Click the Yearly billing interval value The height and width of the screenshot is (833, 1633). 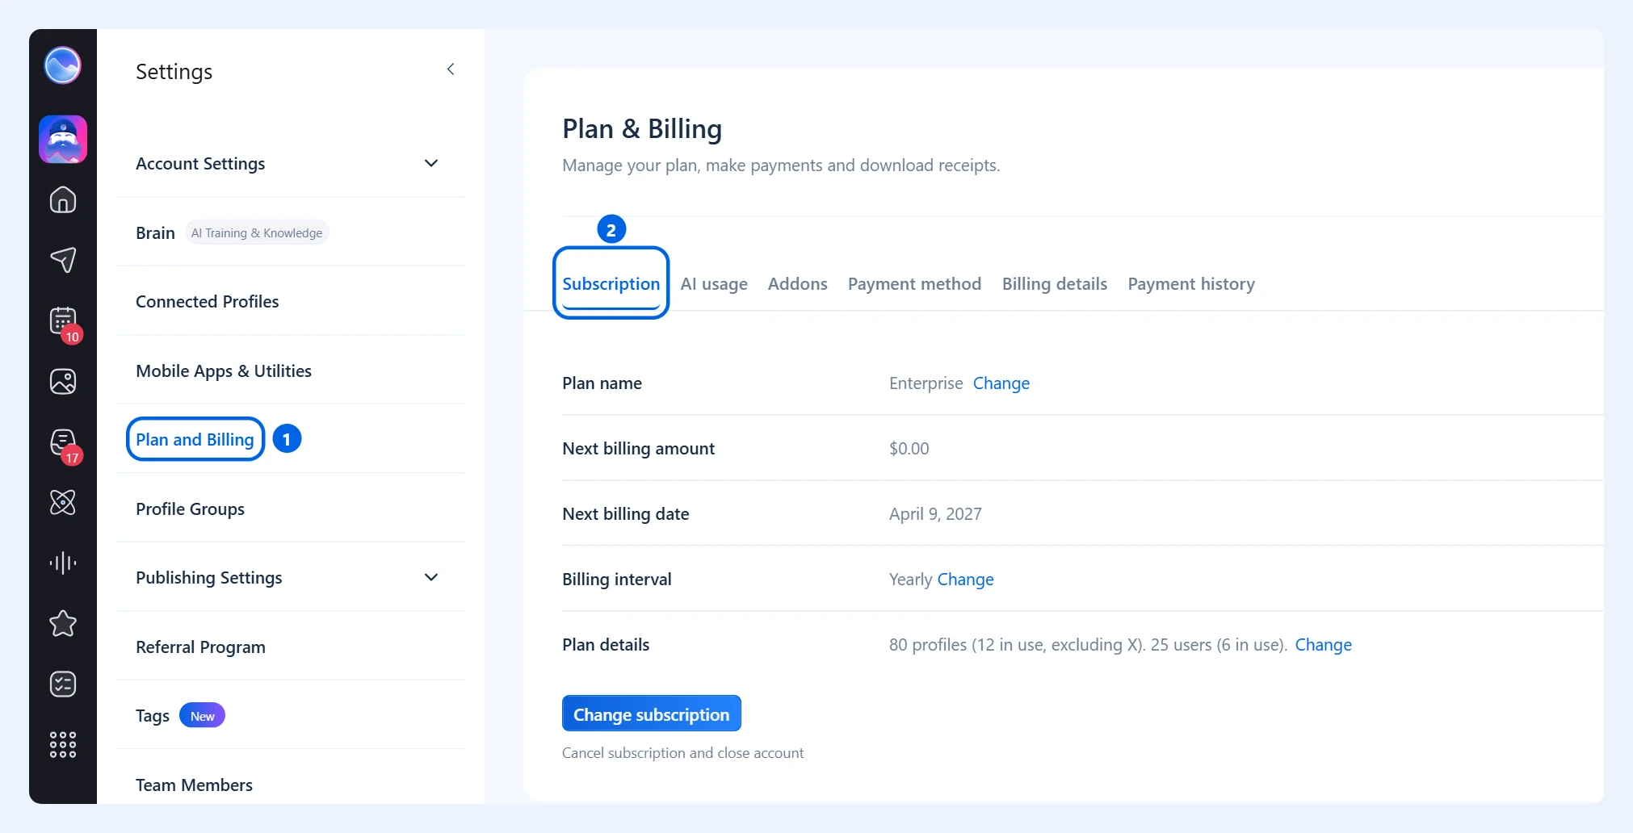(910, 579)
